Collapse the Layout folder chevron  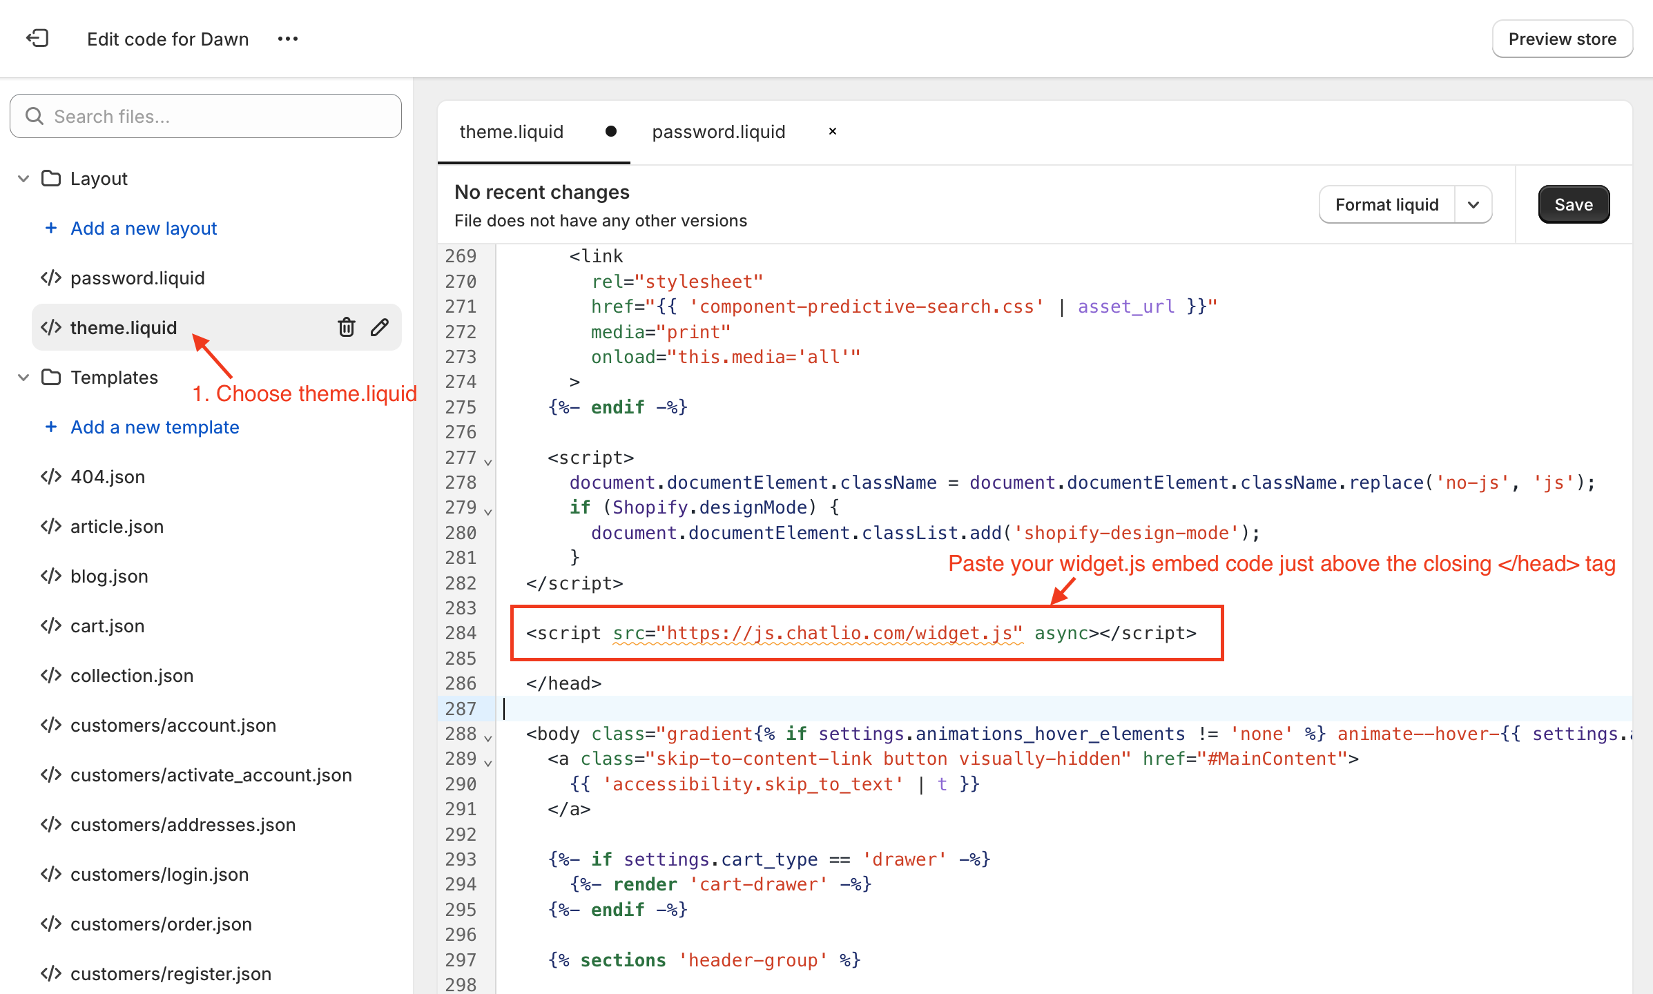coord(23,179)
